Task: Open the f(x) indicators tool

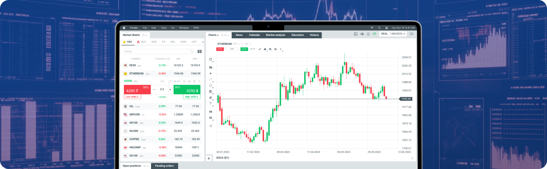Action: pos(210,67)
